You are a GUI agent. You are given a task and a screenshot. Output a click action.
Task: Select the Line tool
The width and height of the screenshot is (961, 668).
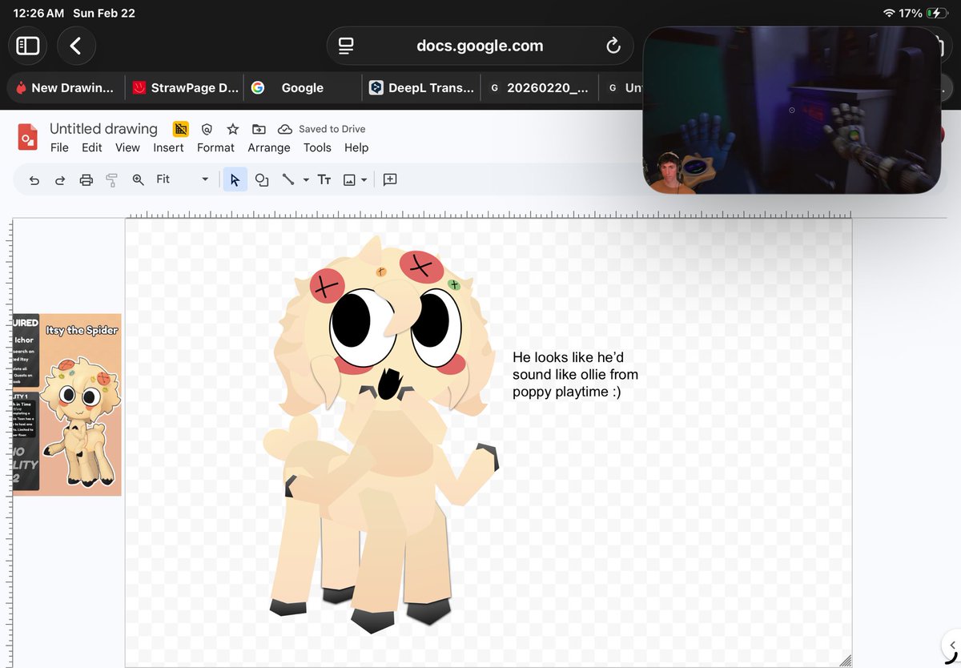[289, 179]
